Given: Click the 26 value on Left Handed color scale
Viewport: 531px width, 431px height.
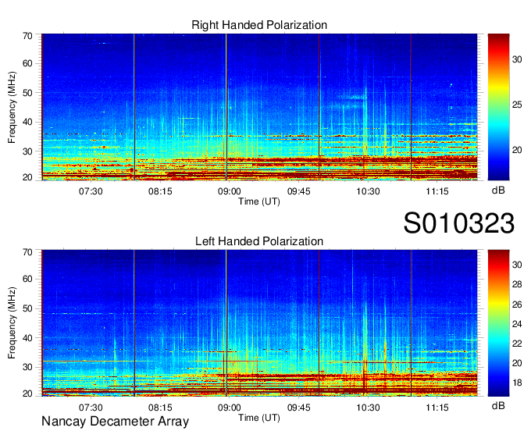Looking at the screenshot, I should [x=517, y=305].
